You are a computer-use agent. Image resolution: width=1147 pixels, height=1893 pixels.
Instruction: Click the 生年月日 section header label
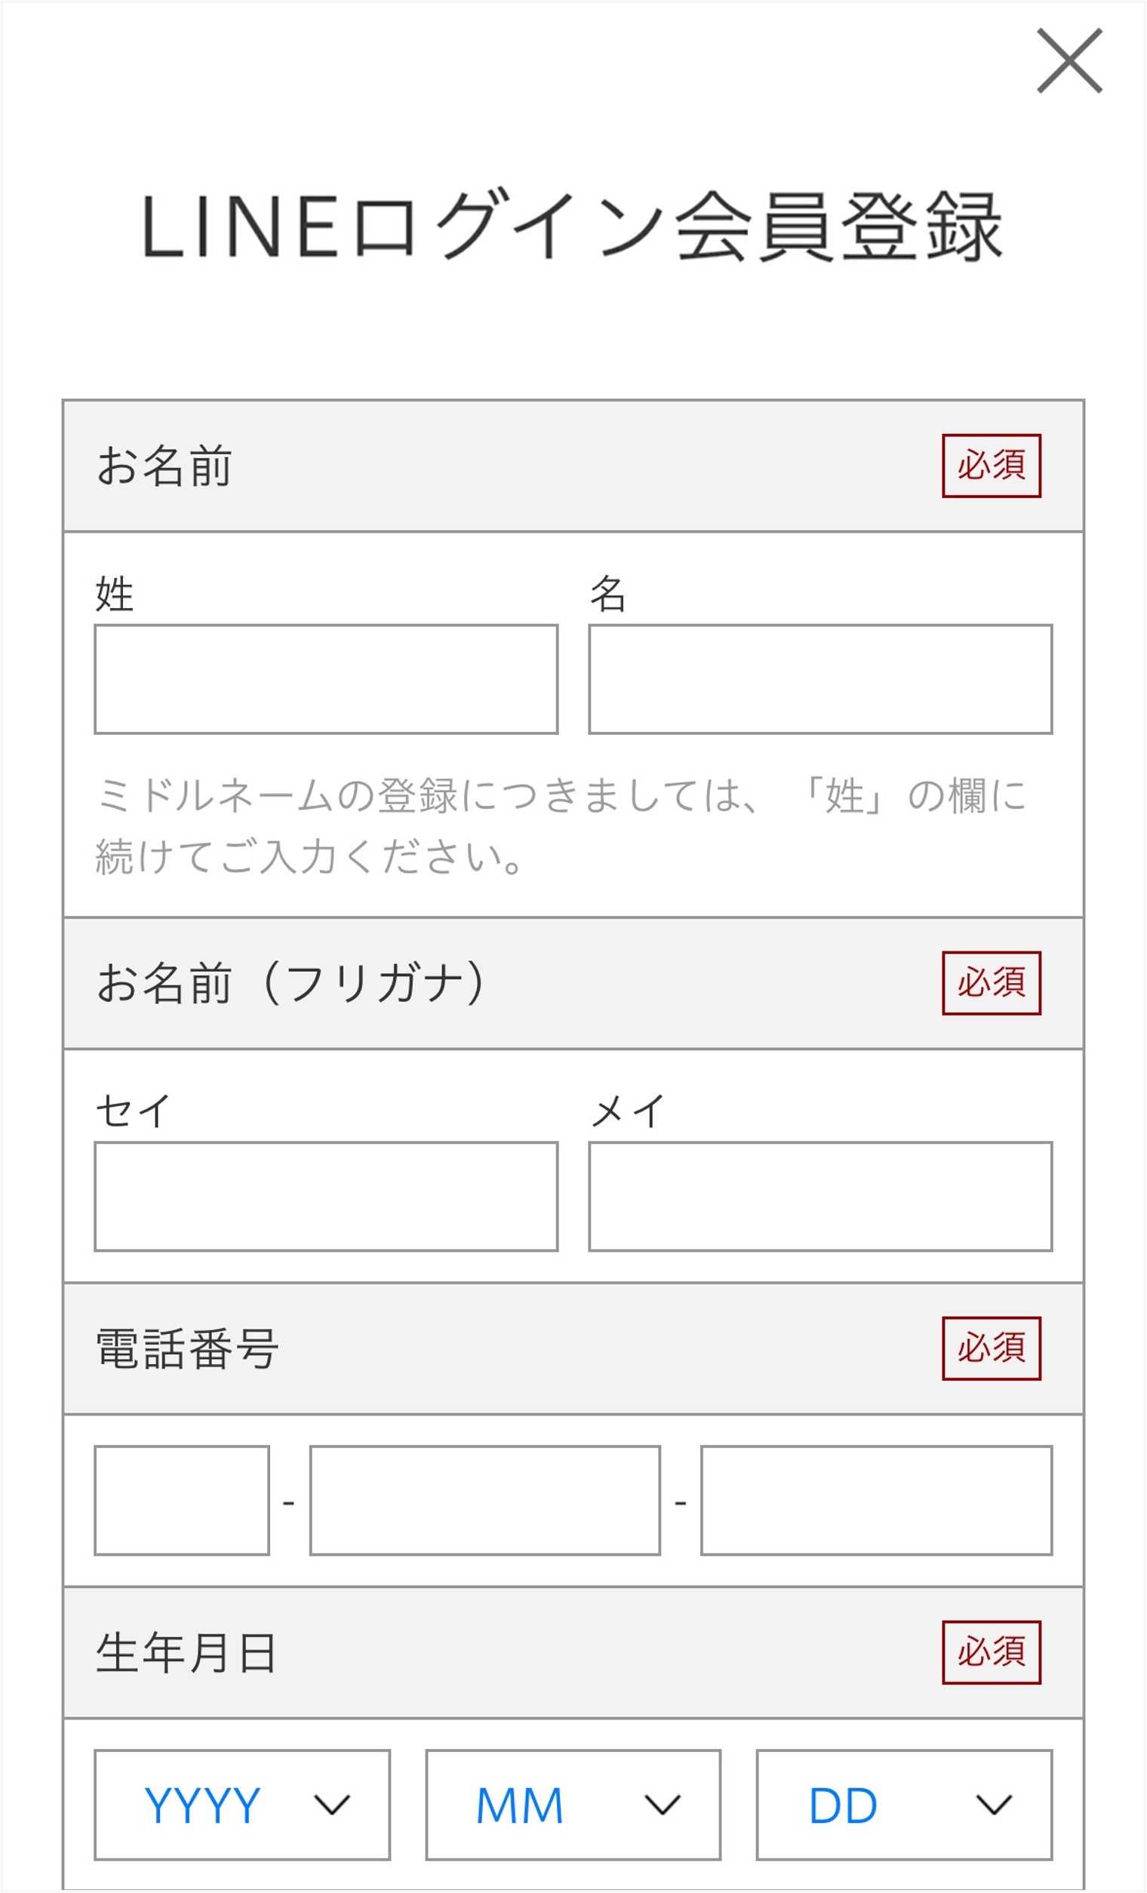186,1652
